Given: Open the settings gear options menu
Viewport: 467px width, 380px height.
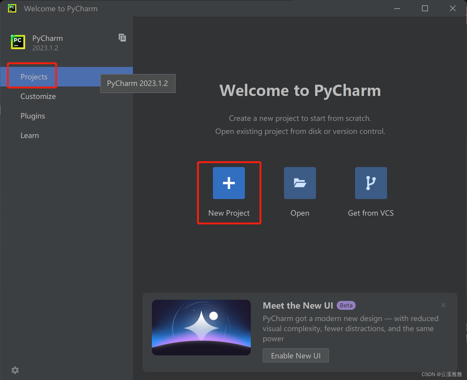Looking at the screenshot, I should pos(15,370).
